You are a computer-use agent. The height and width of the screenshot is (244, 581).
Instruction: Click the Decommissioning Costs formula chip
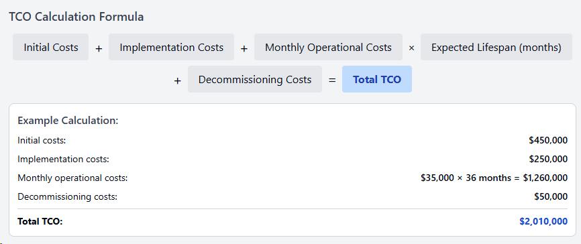coord(255,79)
